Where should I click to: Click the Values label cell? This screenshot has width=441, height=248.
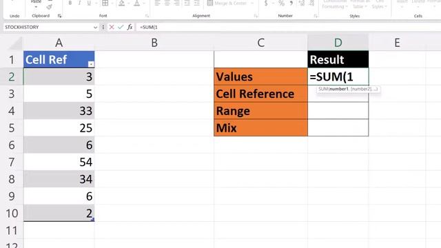pos(260,76)
